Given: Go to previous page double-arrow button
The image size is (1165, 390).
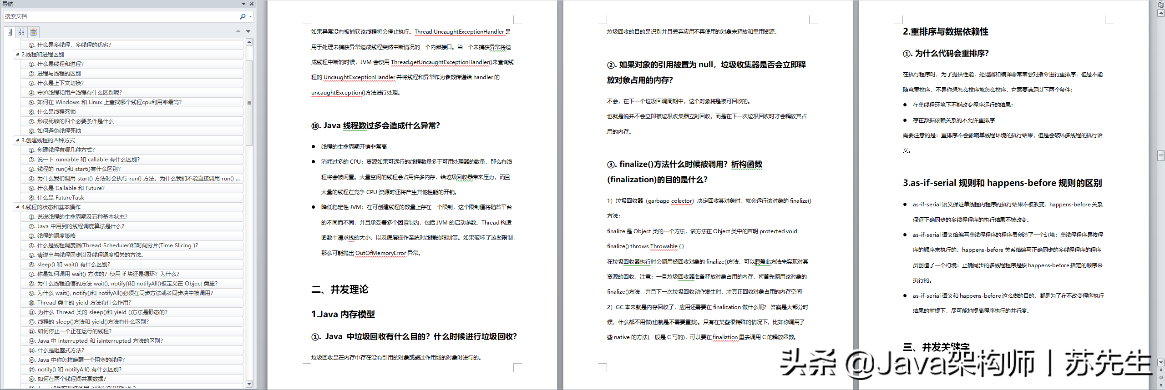Looking at the screenshot, I should coord(1161,370).
